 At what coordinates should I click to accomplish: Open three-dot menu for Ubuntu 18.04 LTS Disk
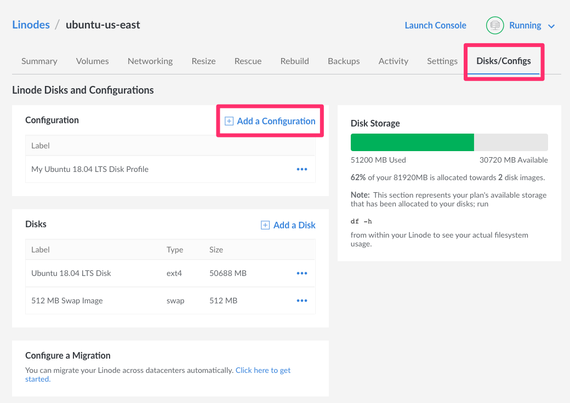tap(301, 273)
